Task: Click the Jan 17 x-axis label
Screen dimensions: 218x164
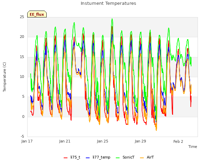Action: point(27,141)
